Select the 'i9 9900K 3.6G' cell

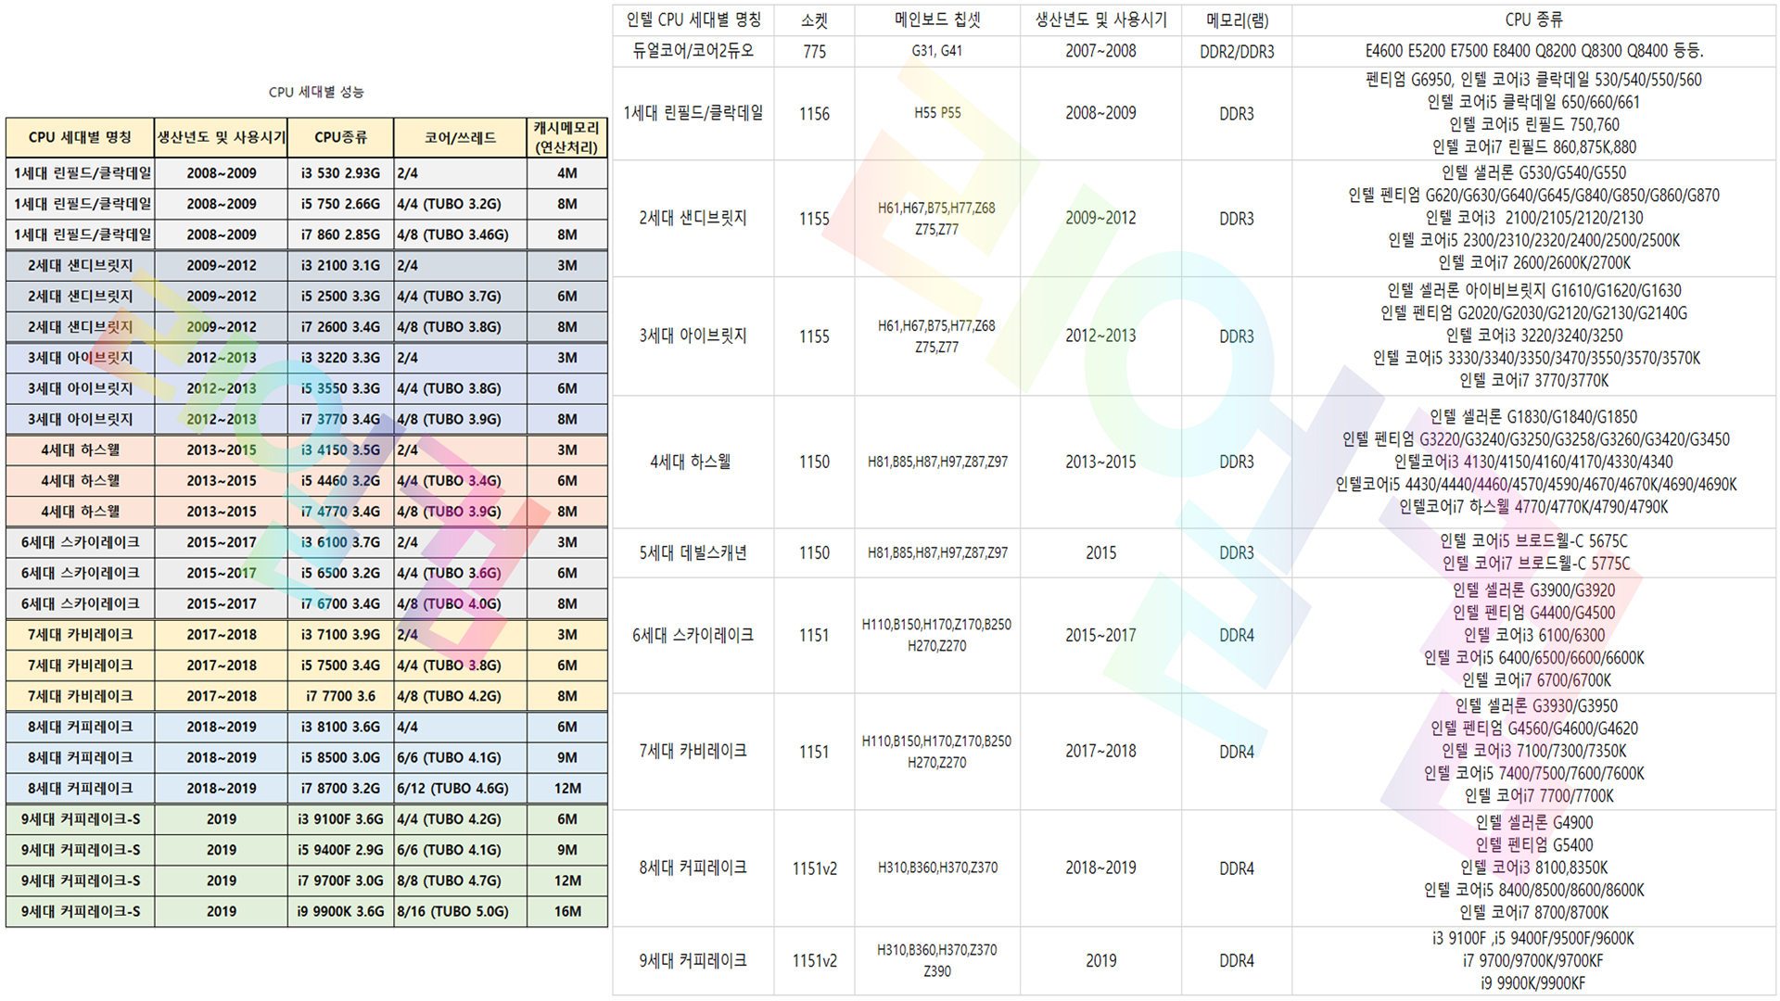coord(340,911)
